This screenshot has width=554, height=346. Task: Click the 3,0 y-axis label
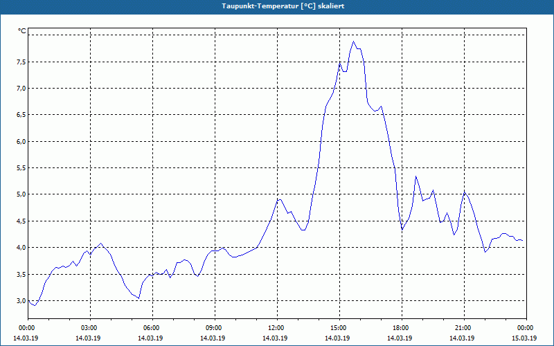click(22, 301)
